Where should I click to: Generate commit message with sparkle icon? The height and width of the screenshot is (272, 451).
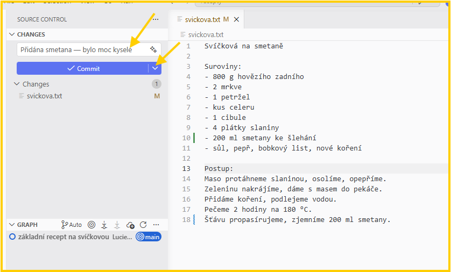pos(153,49)
